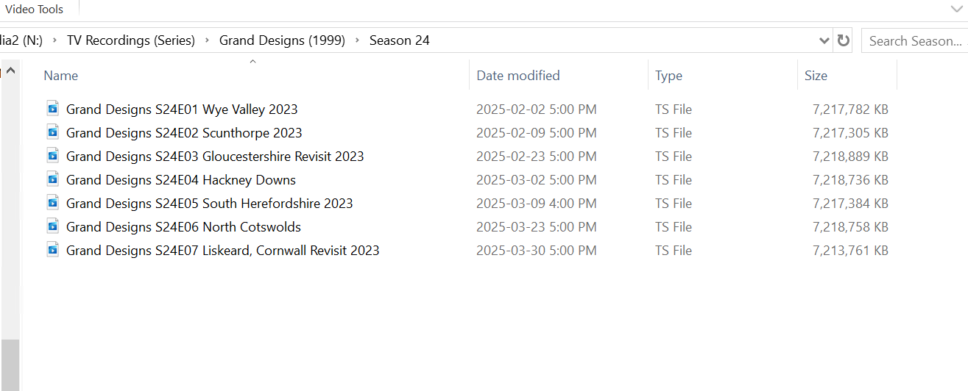Click the Hackney Downs video file icon
The image size is (968, 391).
(52, 179)
